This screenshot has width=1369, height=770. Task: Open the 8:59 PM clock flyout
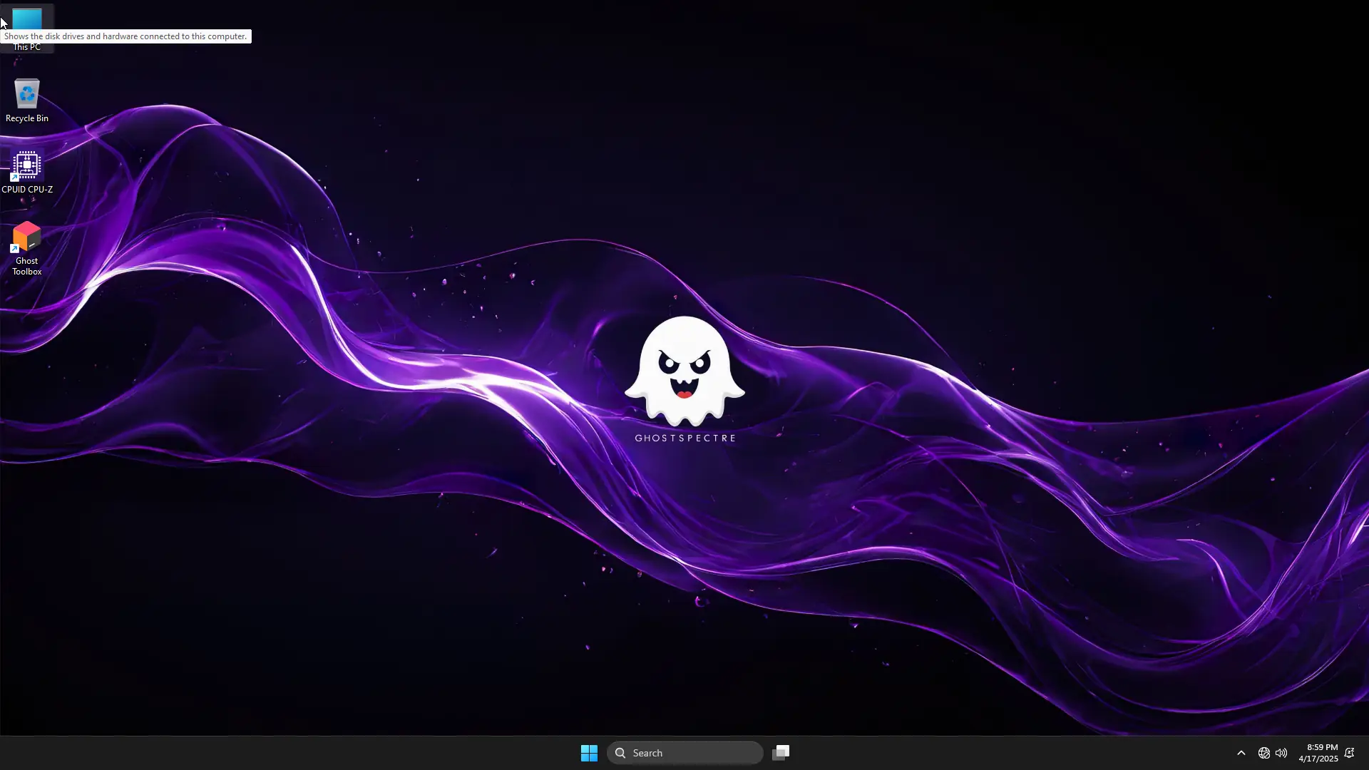pos(1322,747)
